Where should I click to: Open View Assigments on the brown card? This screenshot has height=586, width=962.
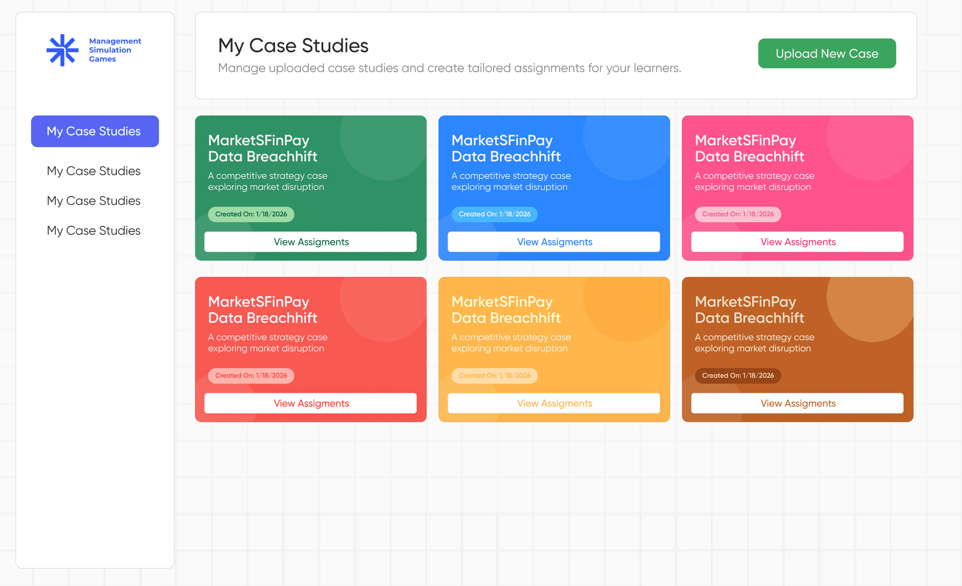coord(798,403)
